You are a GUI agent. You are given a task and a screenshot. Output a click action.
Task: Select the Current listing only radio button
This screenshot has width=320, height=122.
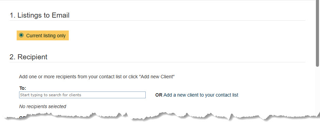[21, 35]
